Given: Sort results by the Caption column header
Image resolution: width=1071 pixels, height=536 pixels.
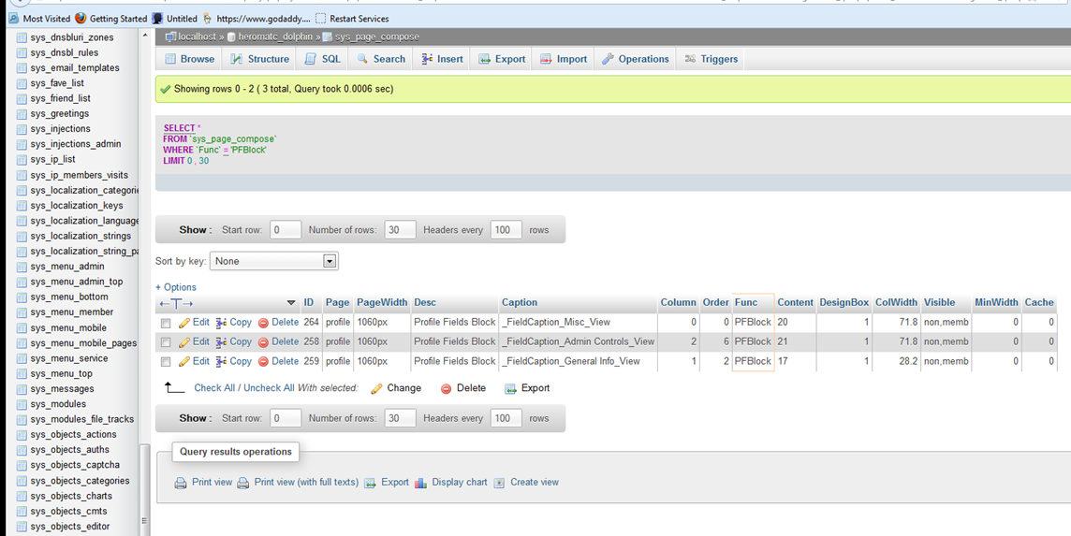Looking at the screenshot, I should (x=520, y=303).
